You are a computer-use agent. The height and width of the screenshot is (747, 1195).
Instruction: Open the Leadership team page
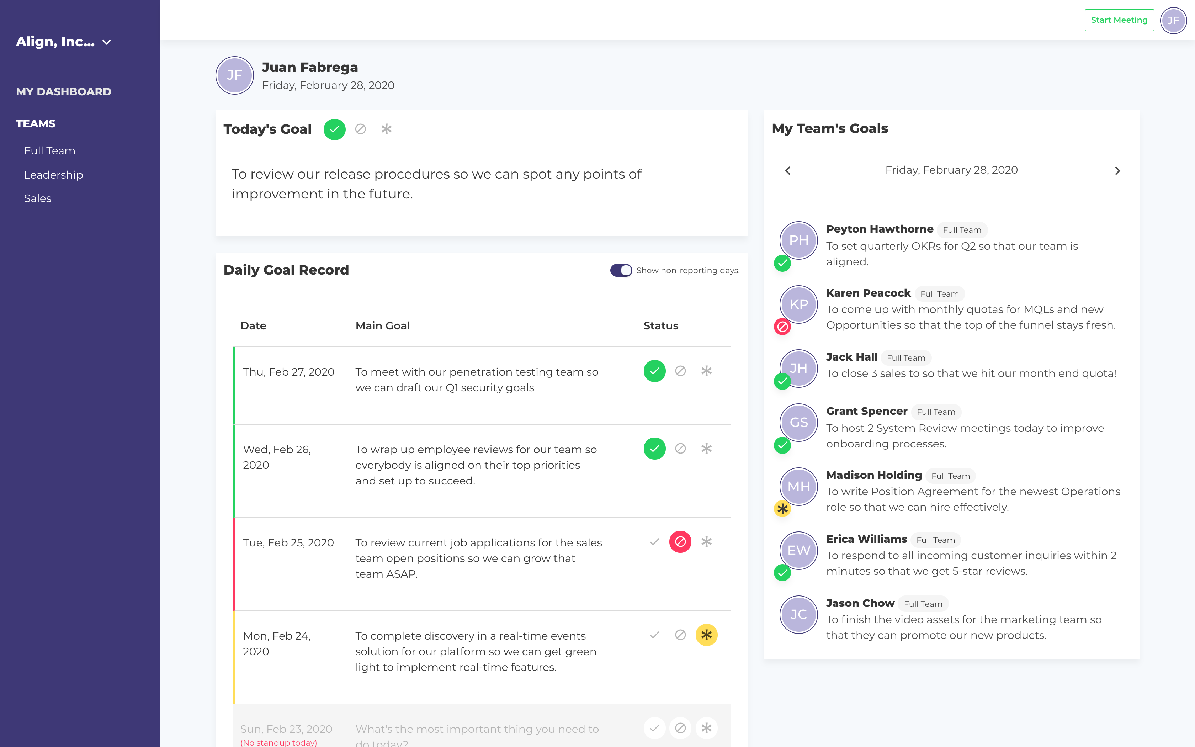[x=54, y=174]
